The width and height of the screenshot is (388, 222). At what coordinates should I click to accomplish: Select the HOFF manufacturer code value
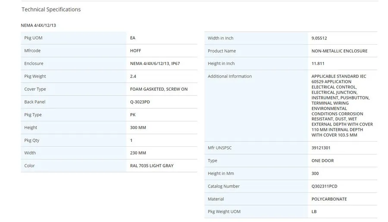click(x=135, y=51)
